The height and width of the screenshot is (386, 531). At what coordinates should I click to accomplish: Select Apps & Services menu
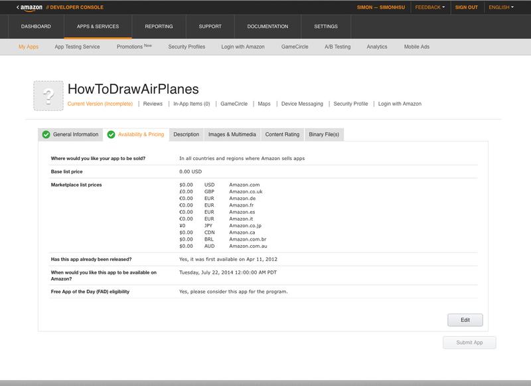(x=98, y=27)
